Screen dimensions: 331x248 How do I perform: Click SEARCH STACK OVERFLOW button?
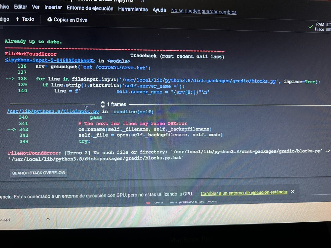coord(39,173)
